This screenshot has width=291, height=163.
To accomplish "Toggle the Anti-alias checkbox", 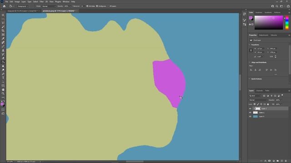I will (x=87, y=6).
